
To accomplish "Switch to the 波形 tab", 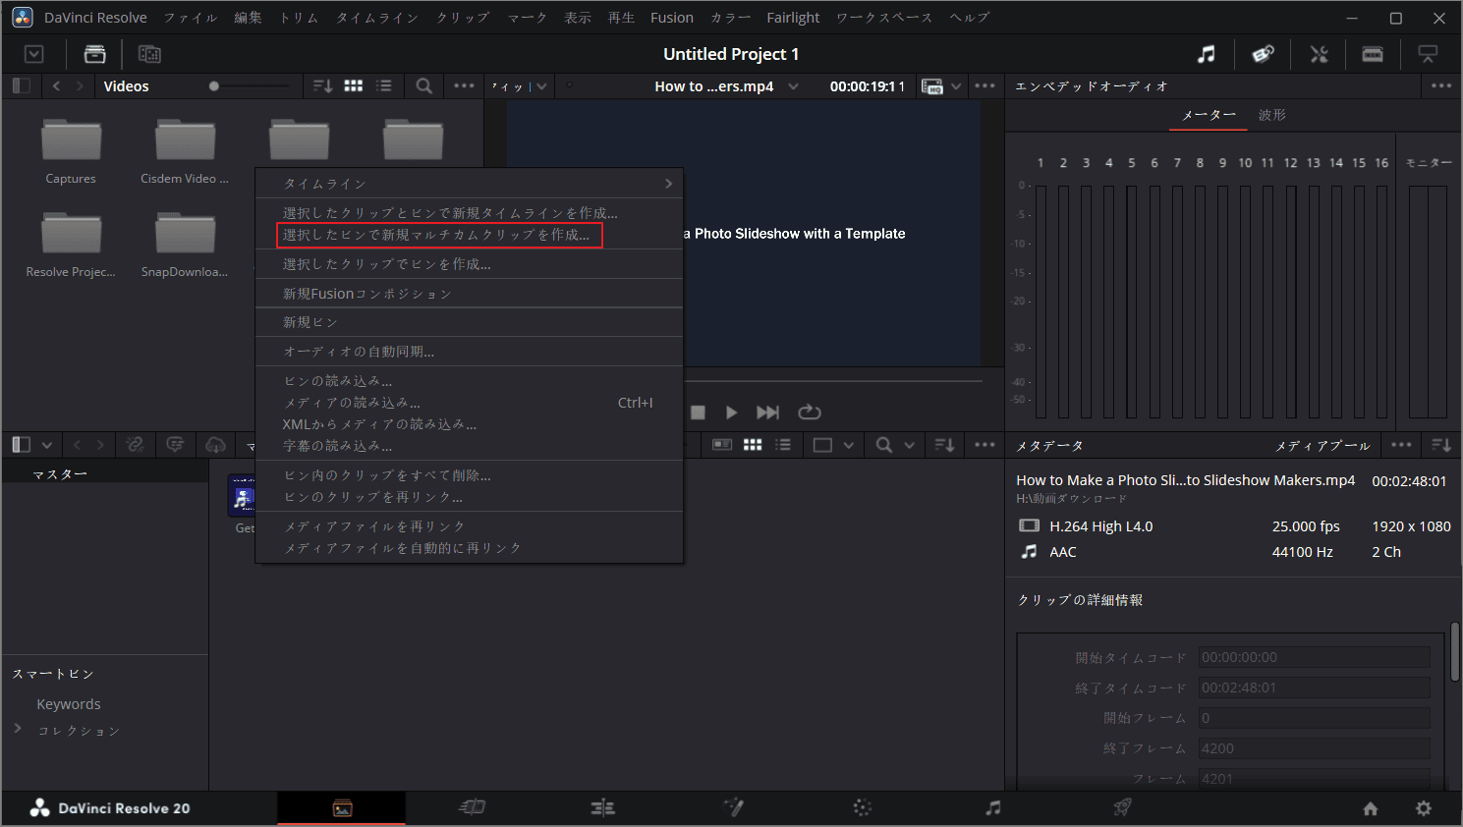I will click(x=1271, y=115).
